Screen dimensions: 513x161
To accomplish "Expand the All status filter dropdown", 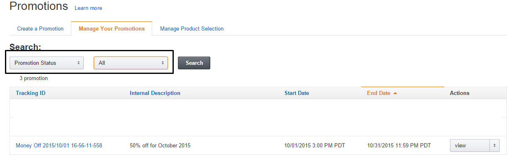I will click(x=131, y=63).
